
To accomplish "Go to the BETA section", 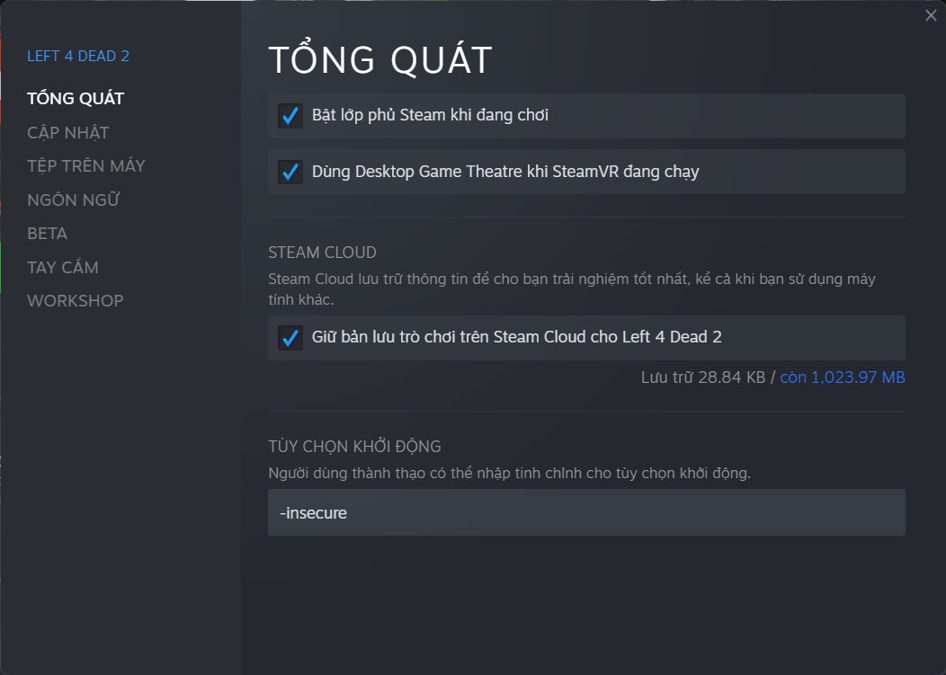I will click(x=48, y=233).
